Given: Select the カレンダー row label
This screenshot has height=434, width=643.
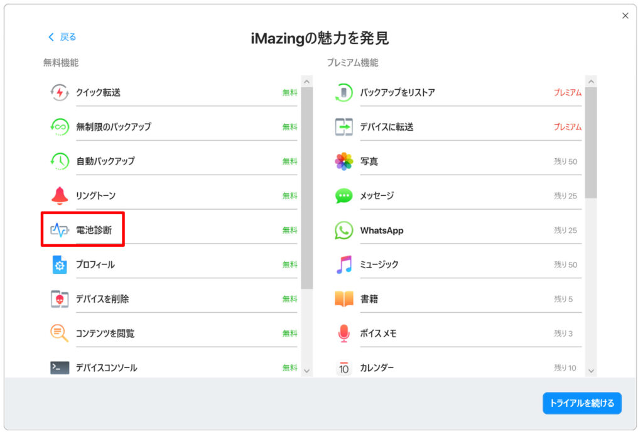Looking at the screenshot, I should click(x=377, y=368).
